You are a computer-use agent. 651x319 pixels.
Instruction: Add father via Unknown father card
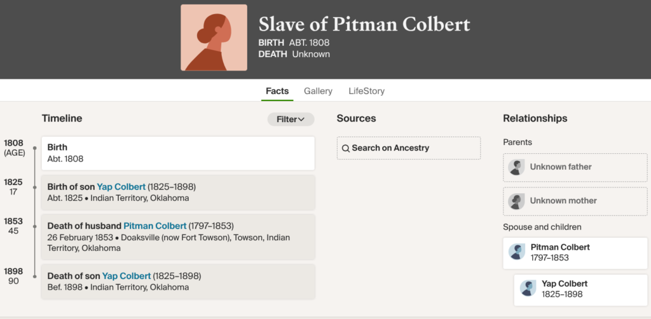(x=575, y=167)
